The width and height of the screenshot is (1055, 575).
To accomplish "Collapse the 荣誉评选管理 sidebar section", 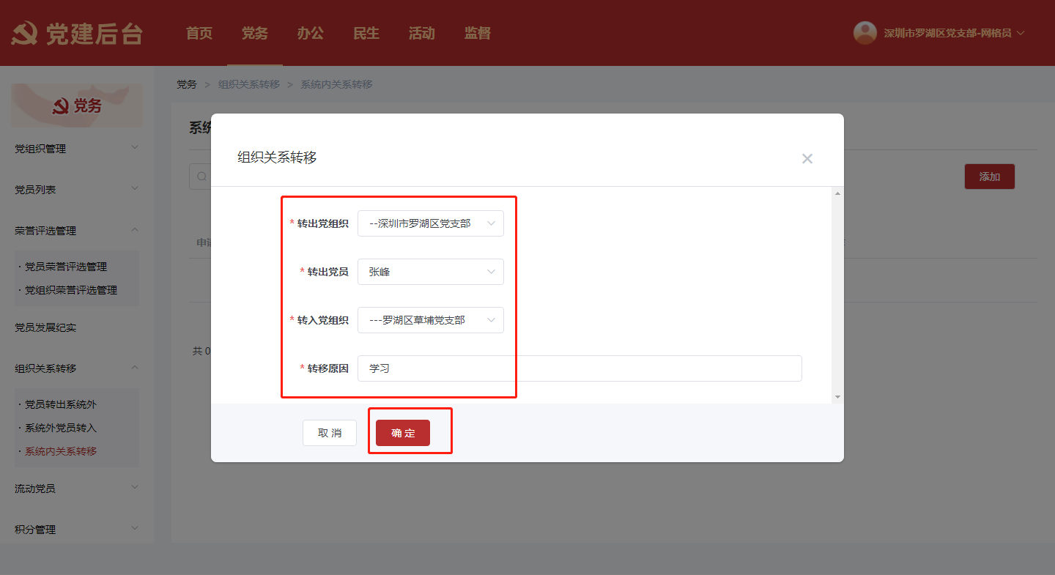I will pos(76,231).
